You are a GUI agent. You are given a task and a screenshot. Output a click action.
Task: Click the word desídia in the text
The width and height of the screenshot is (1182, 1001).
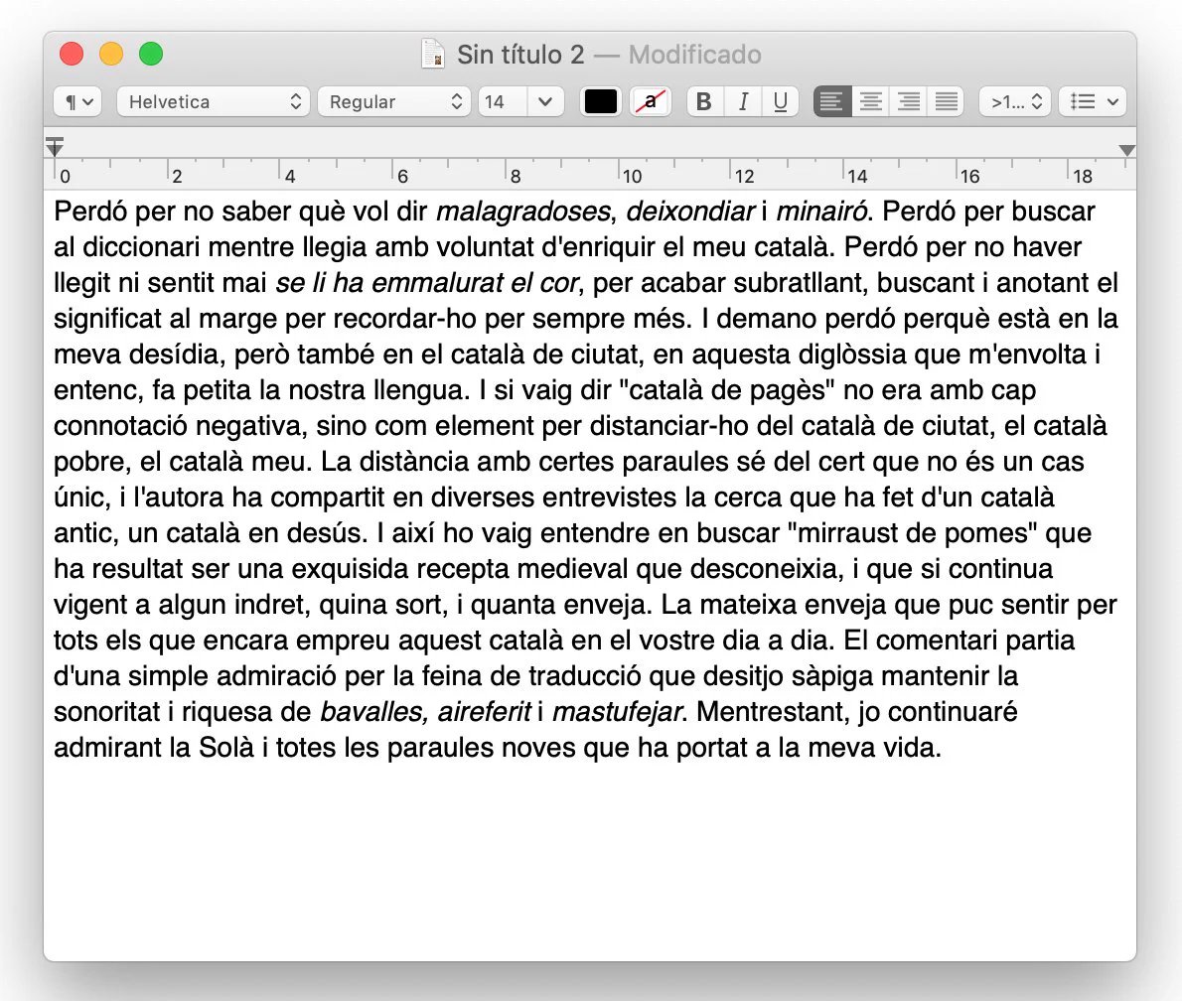[x=173, y=355]
